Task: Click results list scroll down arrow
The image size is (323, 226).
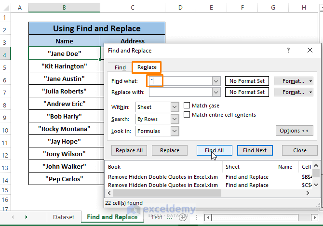Action: pos(316,185)
